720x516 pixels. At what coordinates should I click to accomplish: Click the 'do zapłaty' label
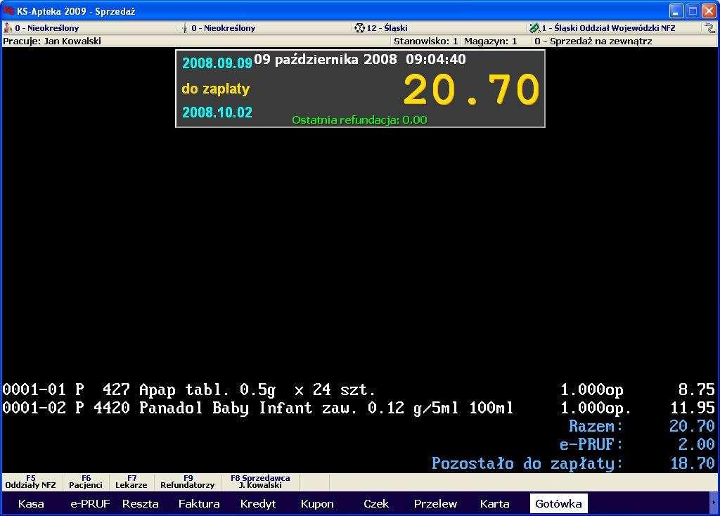pos(215,88)
